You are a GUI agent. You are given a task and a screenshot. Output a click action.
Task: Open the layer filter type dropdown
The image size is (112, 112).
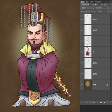(x=85, y=5)
